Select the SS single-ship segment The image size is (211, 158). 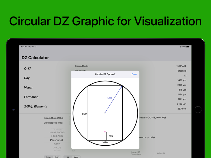coord(68,157)
